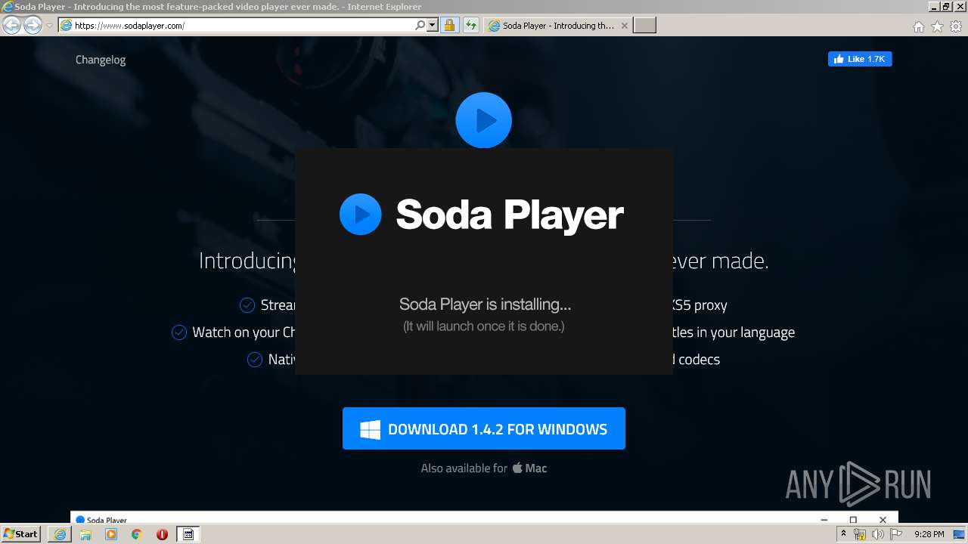Select the Soda Player browser tab
The image size is (968, 544).
[x=557, y=25]
